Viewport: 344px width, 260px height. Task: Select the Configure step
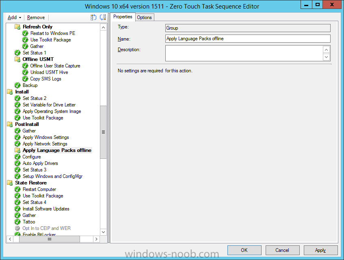click(32, 157)
